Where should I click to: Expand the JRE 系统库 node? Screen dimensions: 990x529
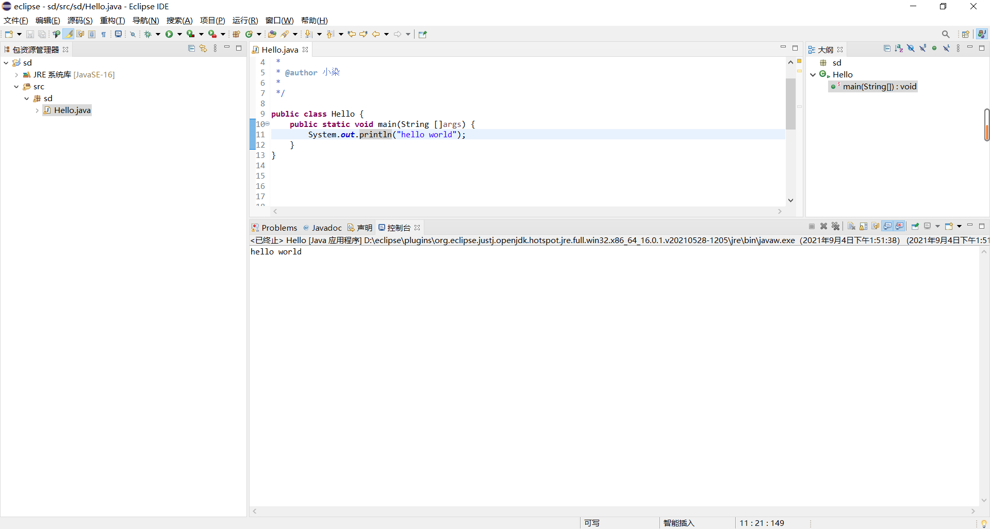tap(16, 75)
